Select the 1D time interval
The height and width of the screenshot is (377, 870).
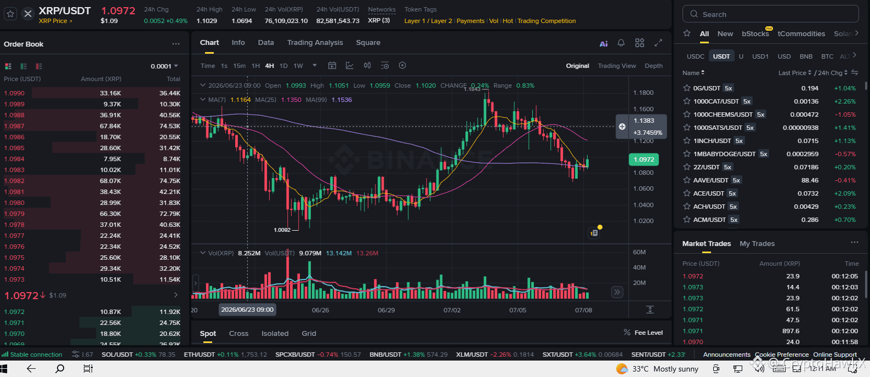[283, 66]
